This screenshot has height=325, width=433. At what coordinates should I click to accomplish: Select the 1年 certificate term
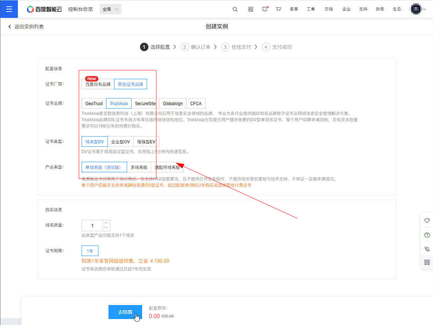90,251
